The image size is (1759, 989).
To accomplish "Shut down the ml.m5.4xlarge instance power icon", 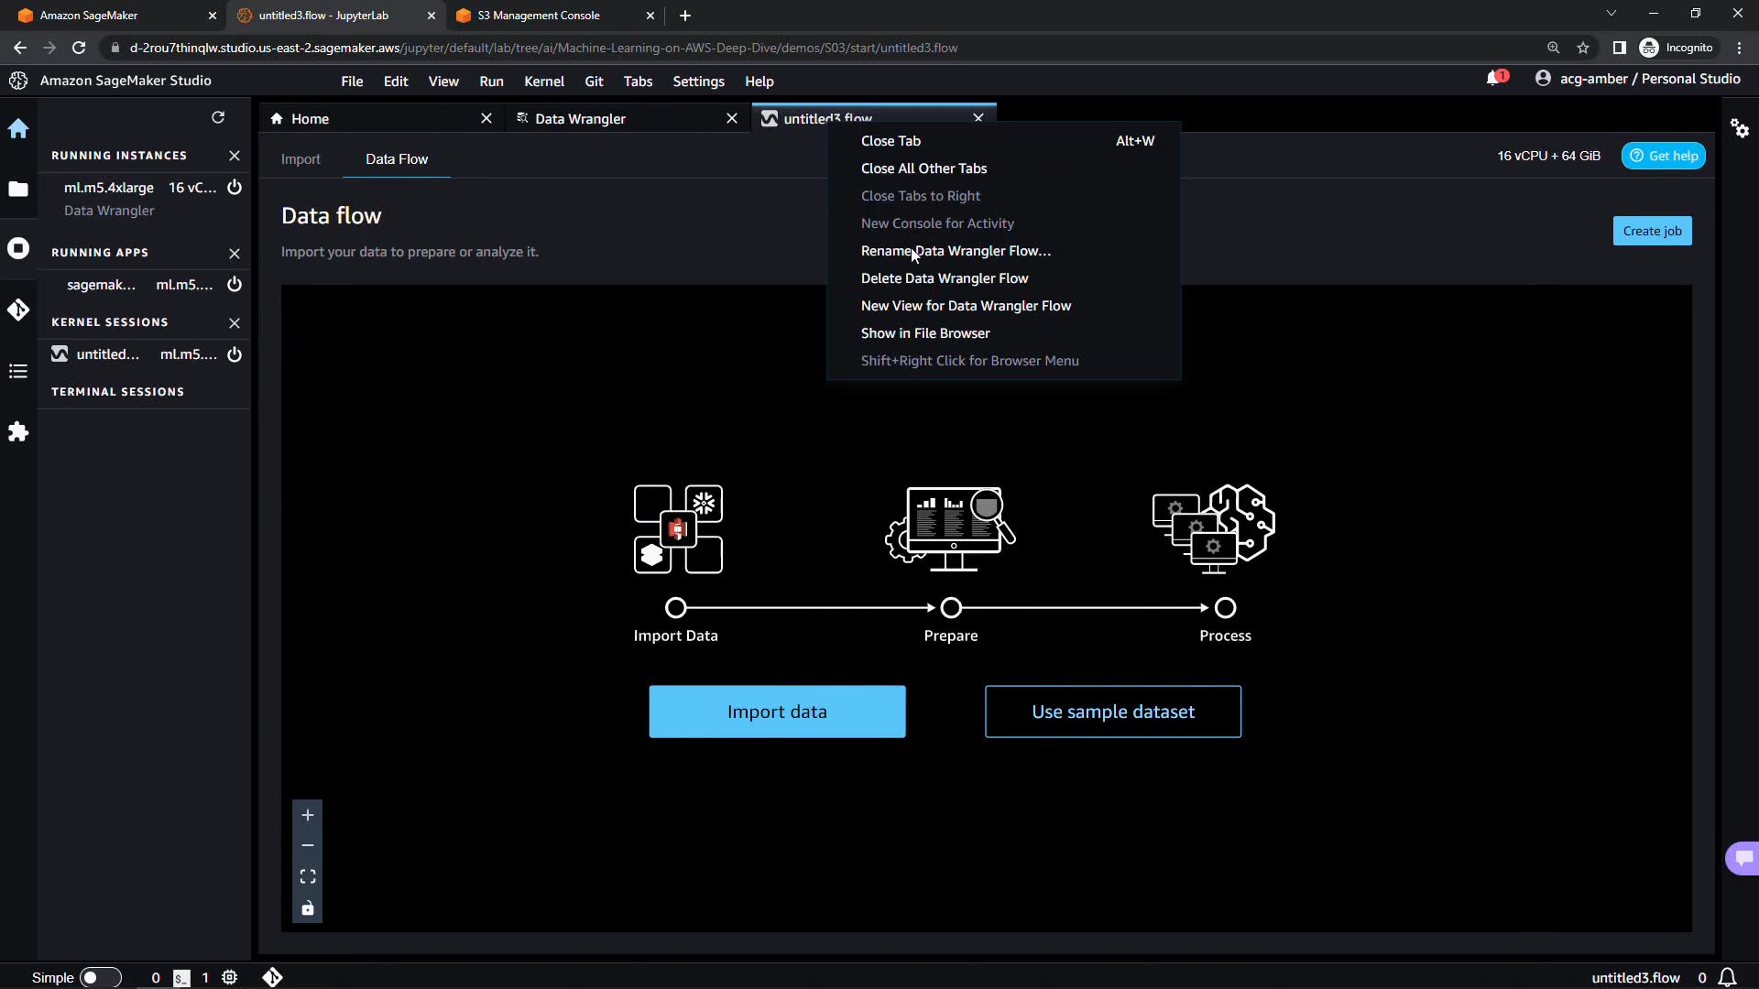I will [235, 187].
